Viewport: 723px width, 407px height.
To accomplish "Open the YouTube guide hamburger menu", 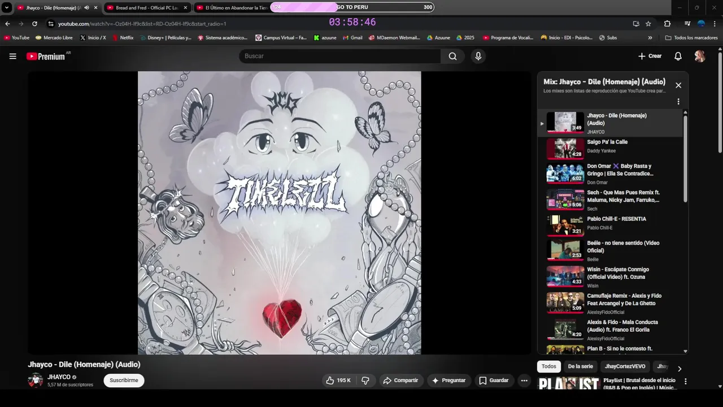I will [12, 56].
